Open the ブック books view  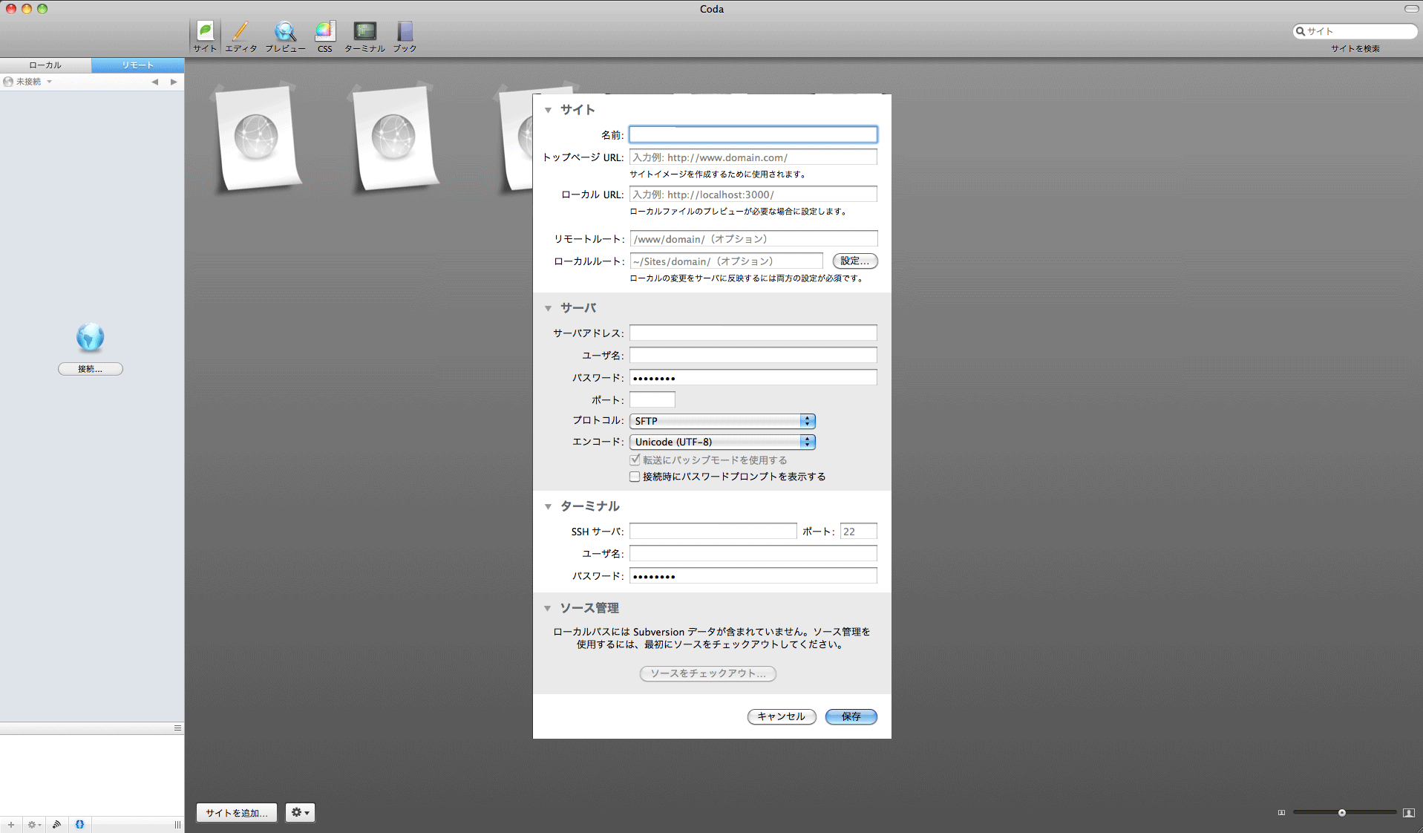(x=405, y=36)
